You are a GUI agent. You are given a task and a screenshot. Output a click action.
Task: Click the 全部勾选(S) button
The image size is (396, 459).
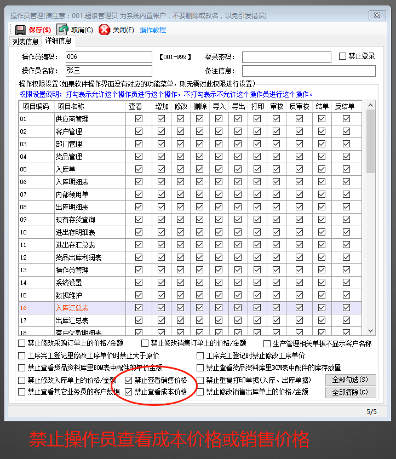(351, 380)
